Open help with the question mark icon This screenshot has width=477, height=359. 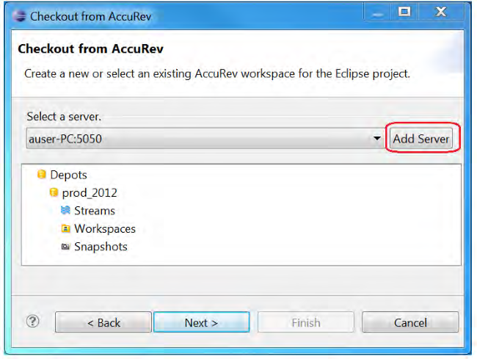click(x=32, y=321)
